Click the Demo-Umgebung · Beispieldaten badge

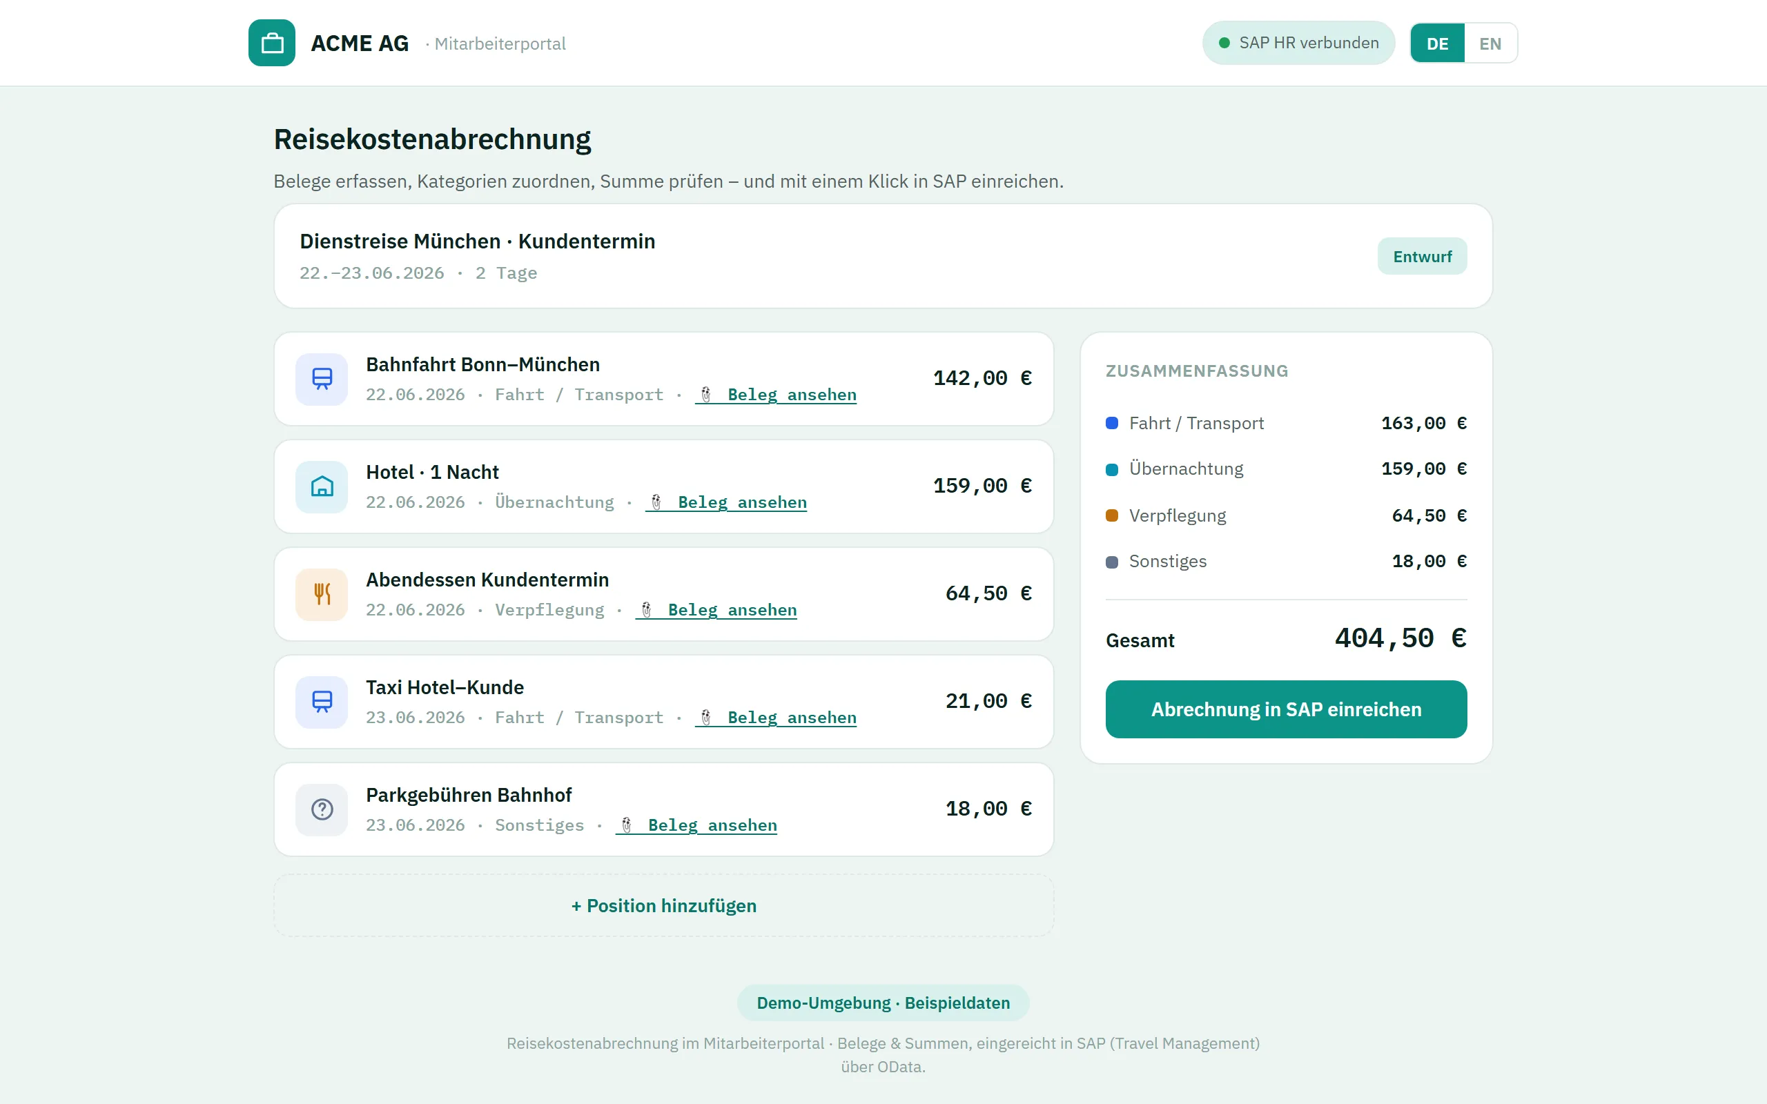point(883,1003)
